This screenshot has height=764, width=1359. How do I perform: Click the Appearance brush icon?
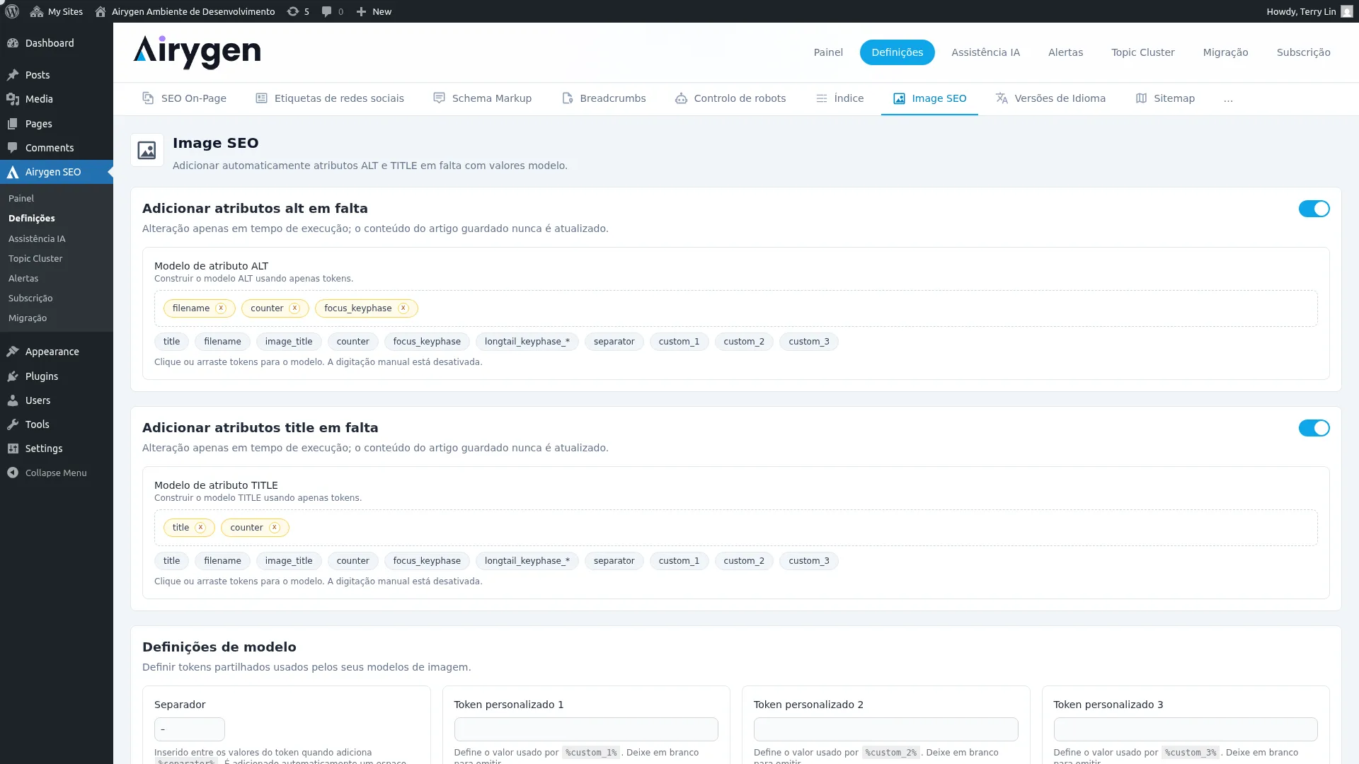point(13,352)
